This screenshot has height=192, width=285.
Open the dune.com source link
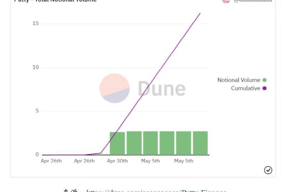coord(156,191)
